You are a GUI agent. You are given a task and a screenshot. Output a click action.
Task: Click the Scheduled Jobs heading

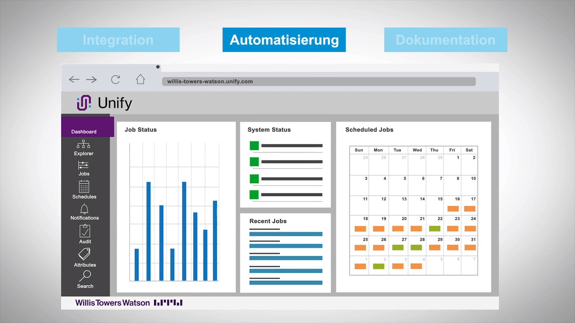(x=369, y=130)
